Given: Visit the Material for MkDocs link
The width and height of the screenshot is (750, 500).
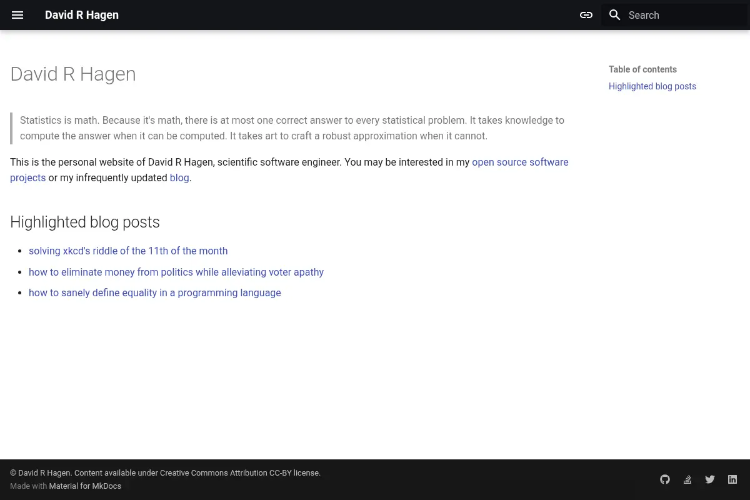Looking at the screenshot, I should point(85,486).
